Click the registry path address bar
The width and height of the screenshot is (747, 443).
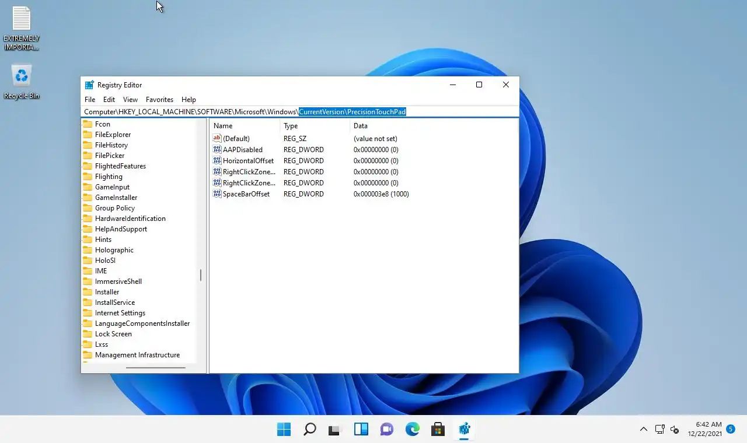click(299, 111)
